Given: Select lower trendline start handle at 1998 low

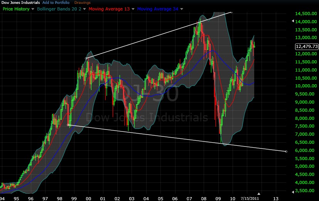Looking at the screenshot, I should (68, 125).
